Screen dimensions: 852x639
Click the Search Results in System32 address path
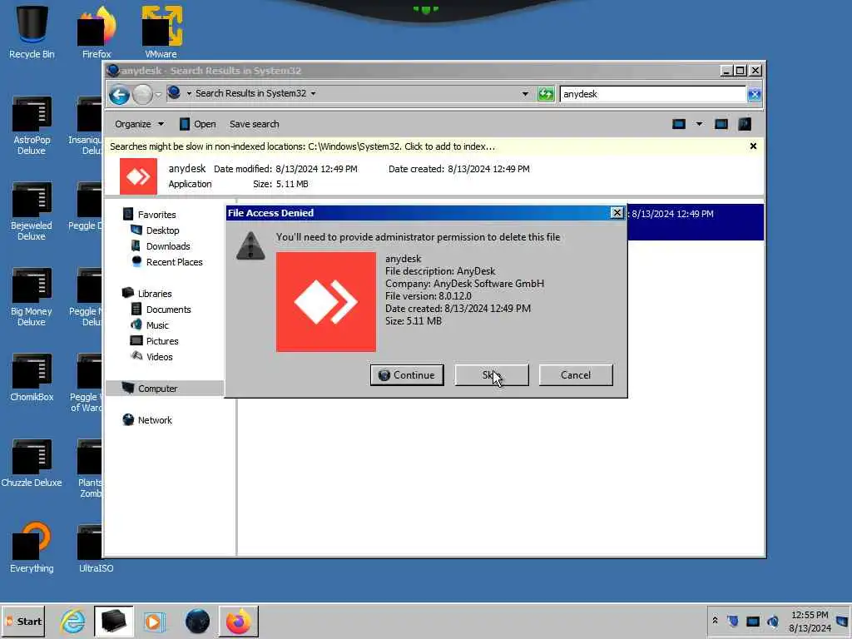pos(250,93)
